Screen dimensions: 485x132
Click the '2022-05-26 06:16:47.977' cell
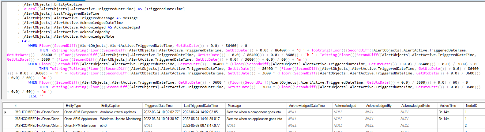pos(204,126)
